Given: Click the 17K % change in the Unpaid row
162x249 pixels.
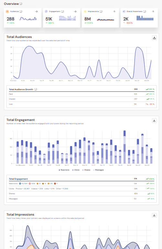Looking at the screenshot, I should [152, 99].
